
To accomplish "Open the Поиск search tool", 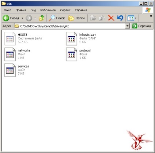I will (x=57, y=18).
